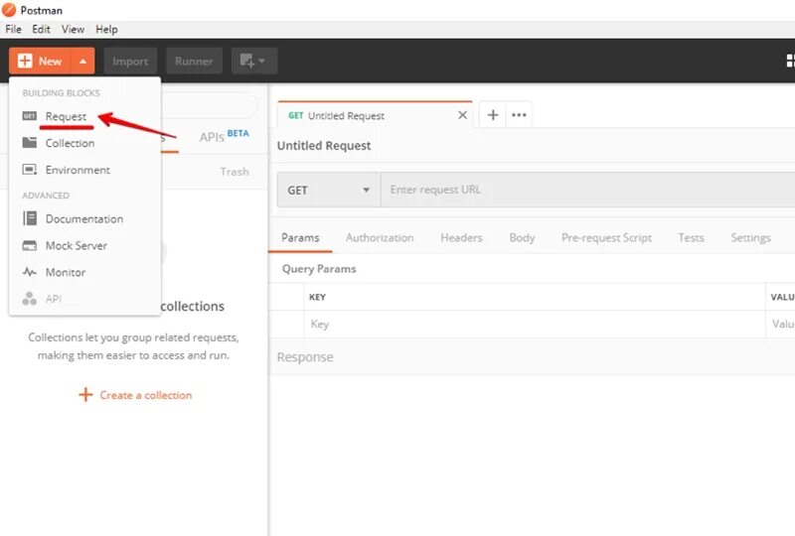Switch to the Body tab
The height and width of the screenshot is (536, 795).
(x=522, y=237)
